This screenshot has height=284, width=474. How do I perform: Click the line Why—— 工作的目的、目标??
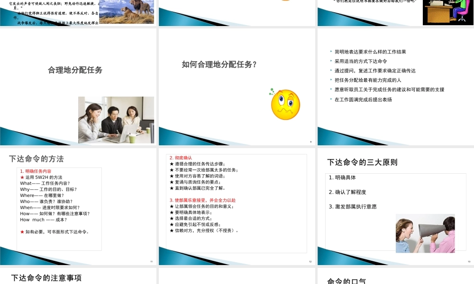point(48,189)
